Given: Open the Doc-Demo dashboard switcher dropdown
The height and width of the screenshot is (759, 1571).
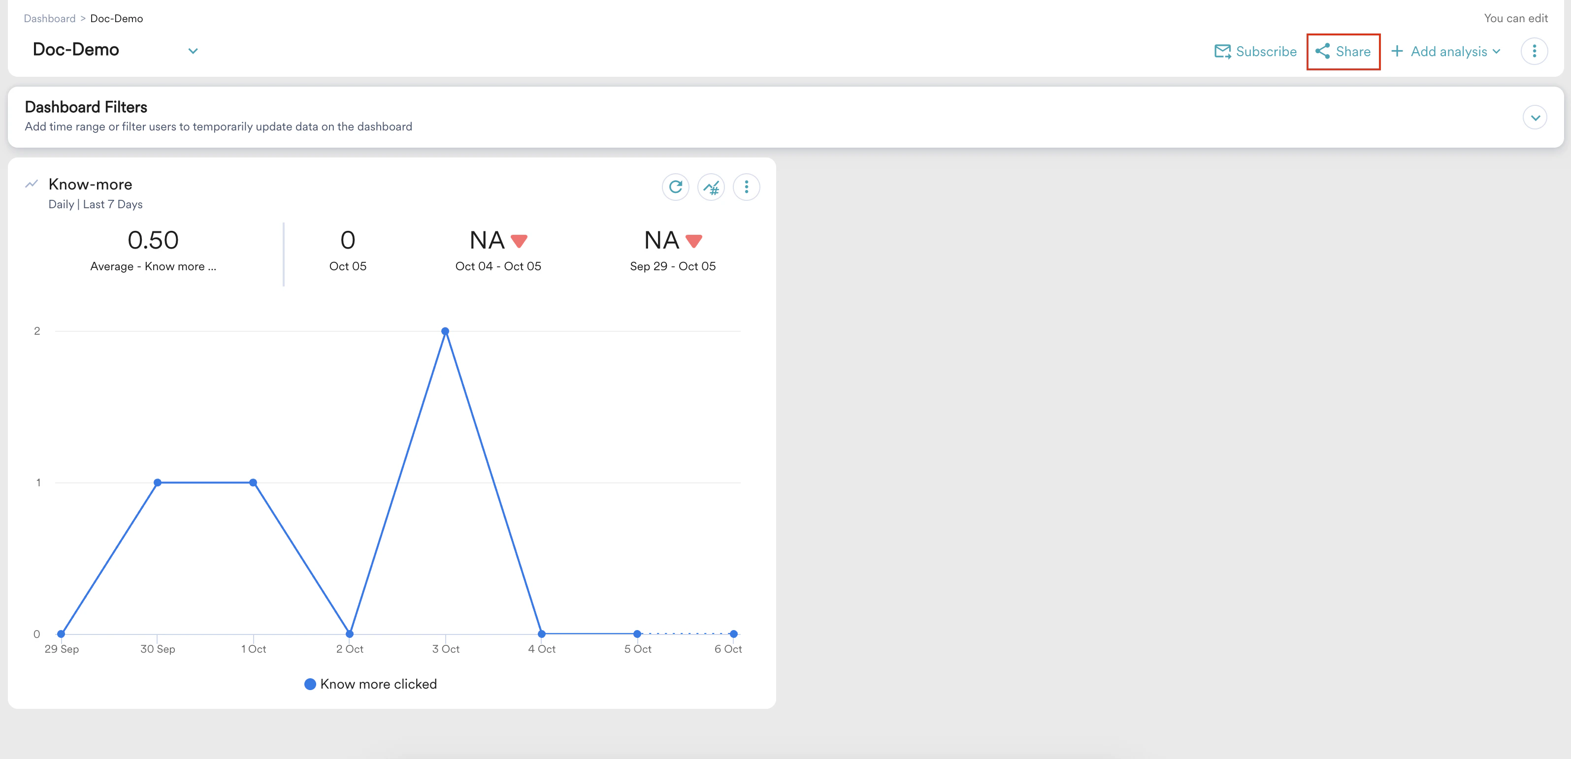Looking at the screenshot, I should click(x=193, y=51).
